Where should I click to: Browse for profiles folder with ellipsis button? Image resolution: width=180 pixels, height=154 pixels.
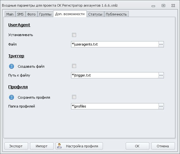pyautogui.click(x=161, y=106)
